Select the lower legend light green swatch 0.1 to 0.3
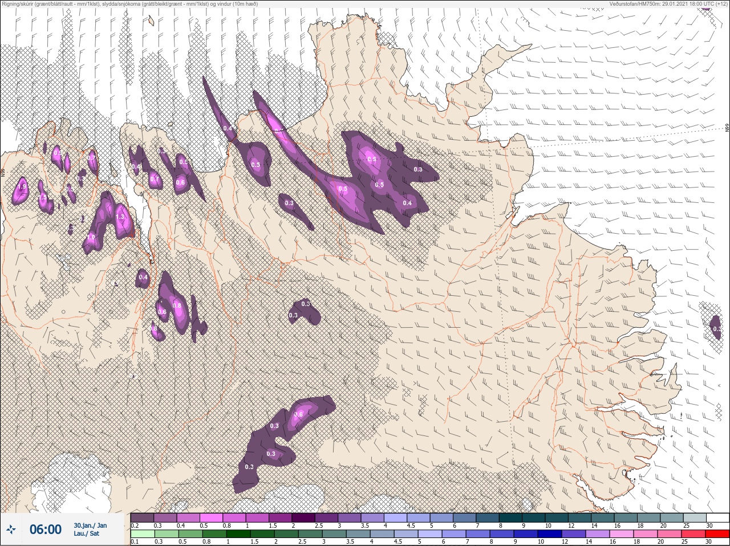Image resolution: width=730 pixels, height=546 pixels. [x=143, y=534]
